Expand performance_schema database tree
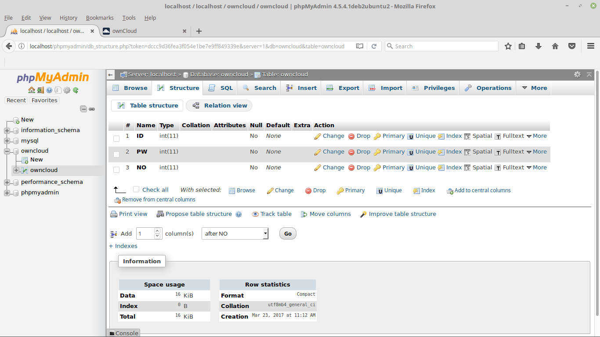This screenshot has height=337, width=600. click(x=7, y=182)
